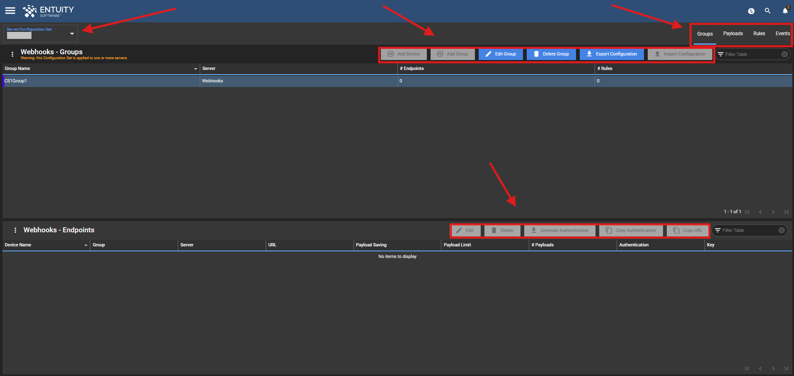This screenshot has width=794, height=376.
Task: Click the Copy URL button
Action: [x=687, y=231]
